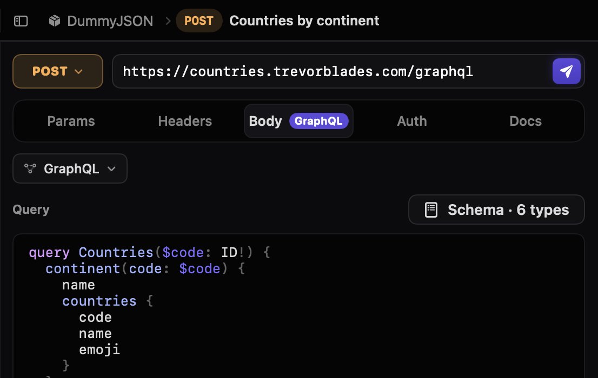The width and height of the screenshot is (598, 378).
Task: Click the 'continent(code: $code)' line
Action: click(145, 268)
